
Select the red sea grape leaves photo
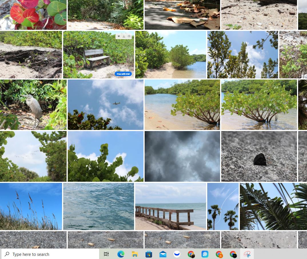[33, 15]
